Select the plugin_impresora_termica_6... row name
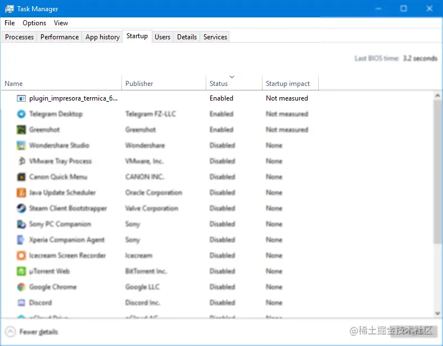This screenshot has height=346, width=443. [x=73, y=98]
